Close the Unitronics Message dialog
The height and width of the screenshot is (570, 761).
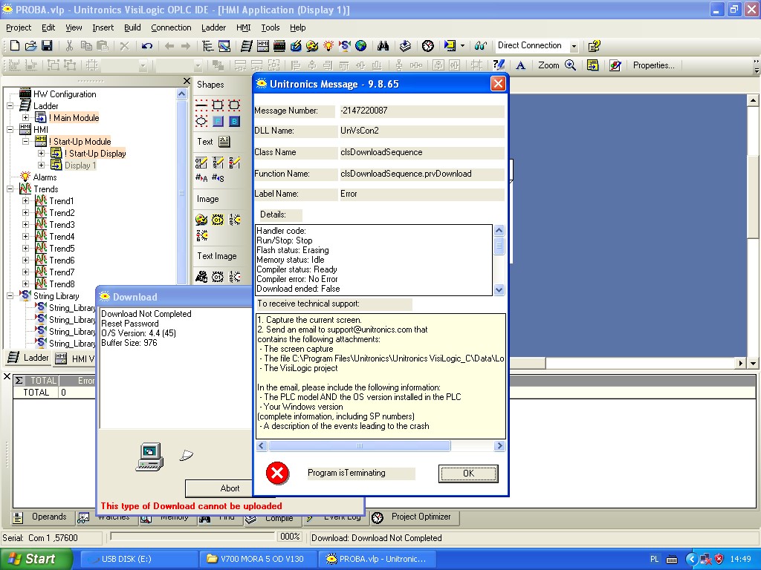click(x=498, y=84)
